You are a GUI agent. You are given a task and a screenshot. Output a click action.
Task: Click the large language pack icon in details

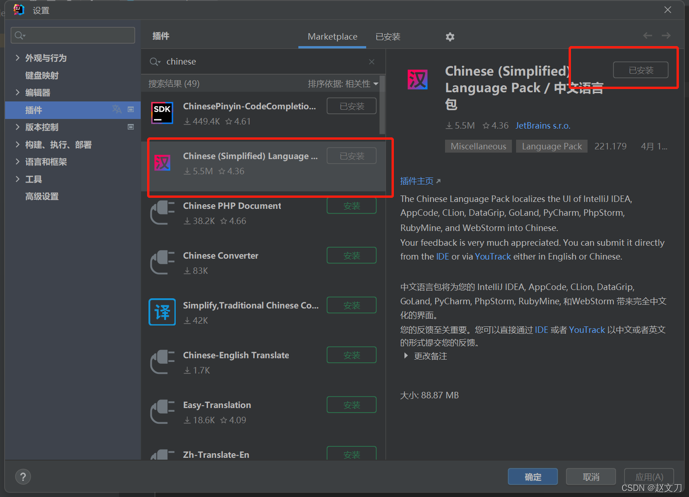tap(417, 79)
